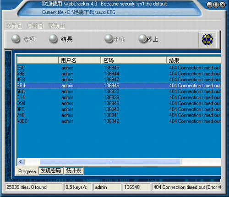
Task: Select the row with password 136939
Action: coord(119,97)
